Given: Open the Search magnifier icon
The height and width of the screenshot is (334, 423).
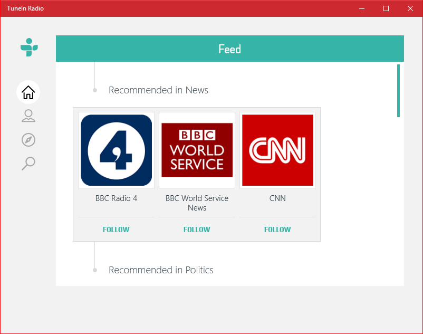Looking at the screenshot, I should click(x=28, y=164).
